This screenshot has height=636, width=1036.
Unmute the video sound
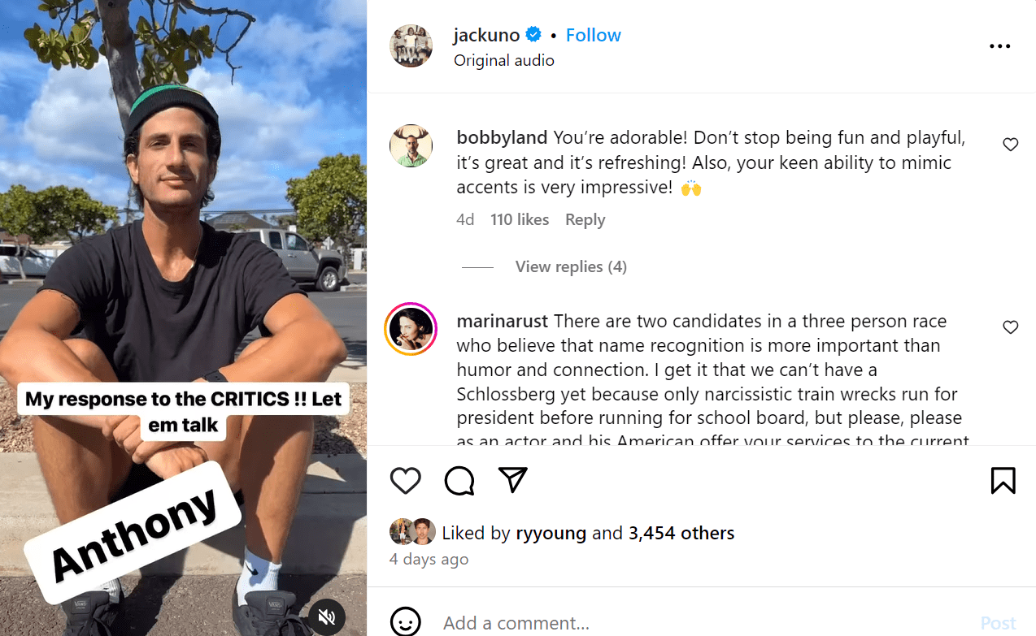327,617
